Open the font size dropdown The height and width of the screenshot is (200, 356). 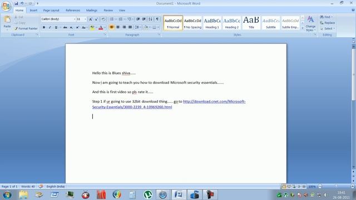point(85,19)
